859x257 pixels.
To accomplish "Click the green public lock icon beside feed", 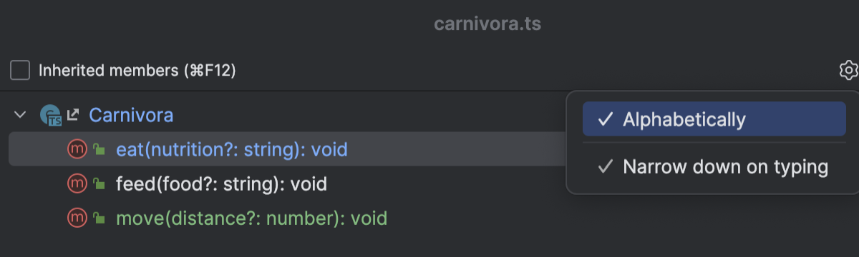I will 100,185.
